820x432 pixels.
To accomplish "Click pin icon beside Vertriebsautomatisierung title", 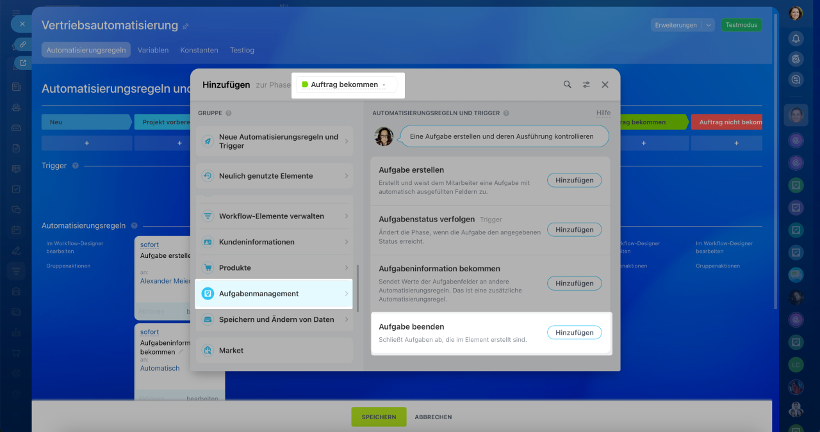I will click(x=186, y=26).
